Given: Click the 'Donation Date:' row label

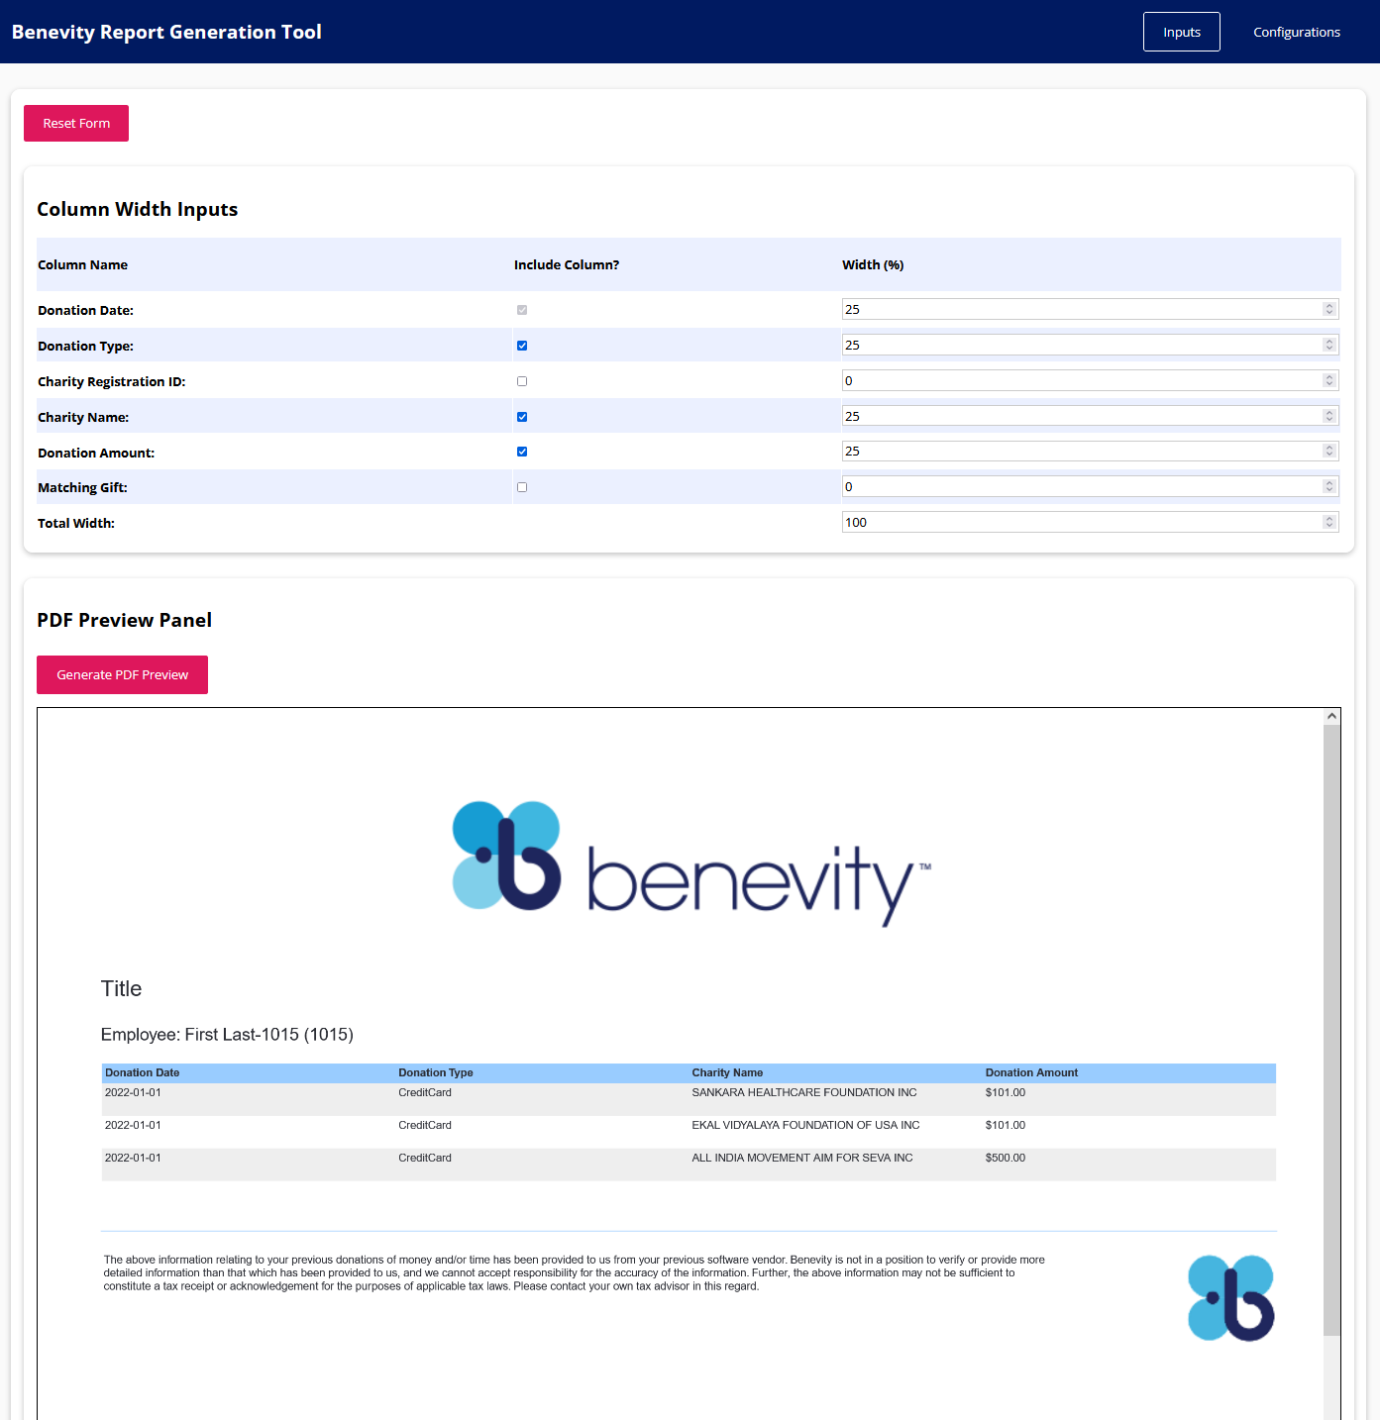Looking at the screenshot, I should [x=85, y=310].
